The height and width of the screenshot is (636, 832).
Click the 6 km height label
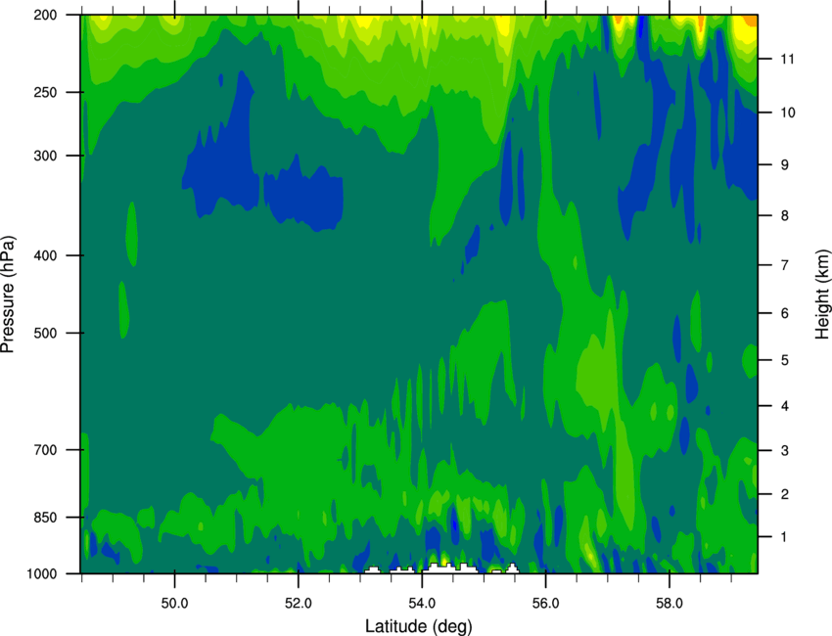[784, 313]
